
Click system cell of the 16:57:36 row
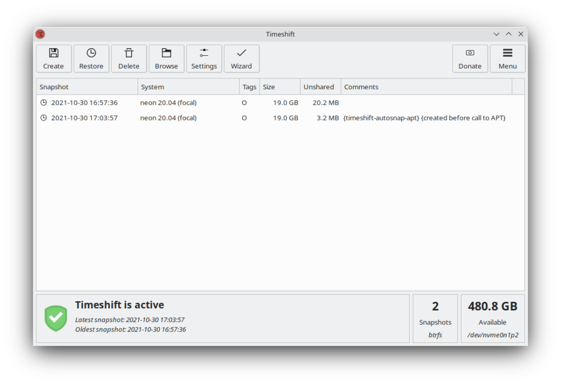[169, 103]
